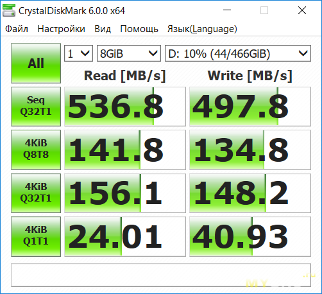Open the Настройки menu
322x294 pixels.
(x=61, y=29)
